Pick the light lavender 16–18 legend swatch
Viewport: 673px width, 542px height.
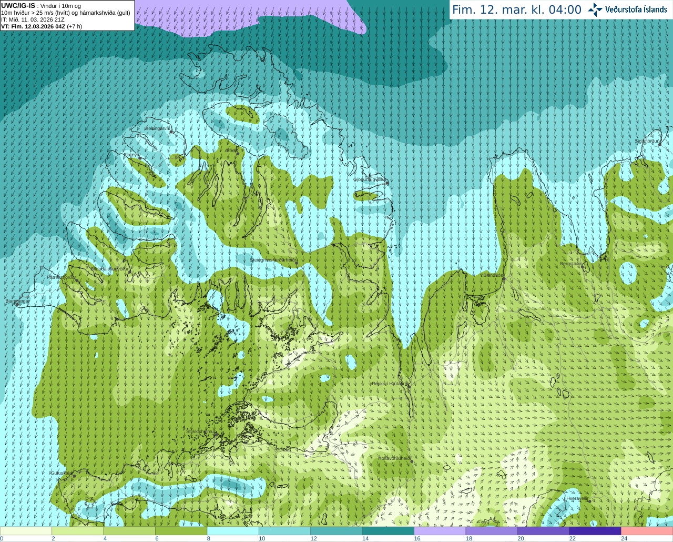pyautogui.click(x=440, y=531)
